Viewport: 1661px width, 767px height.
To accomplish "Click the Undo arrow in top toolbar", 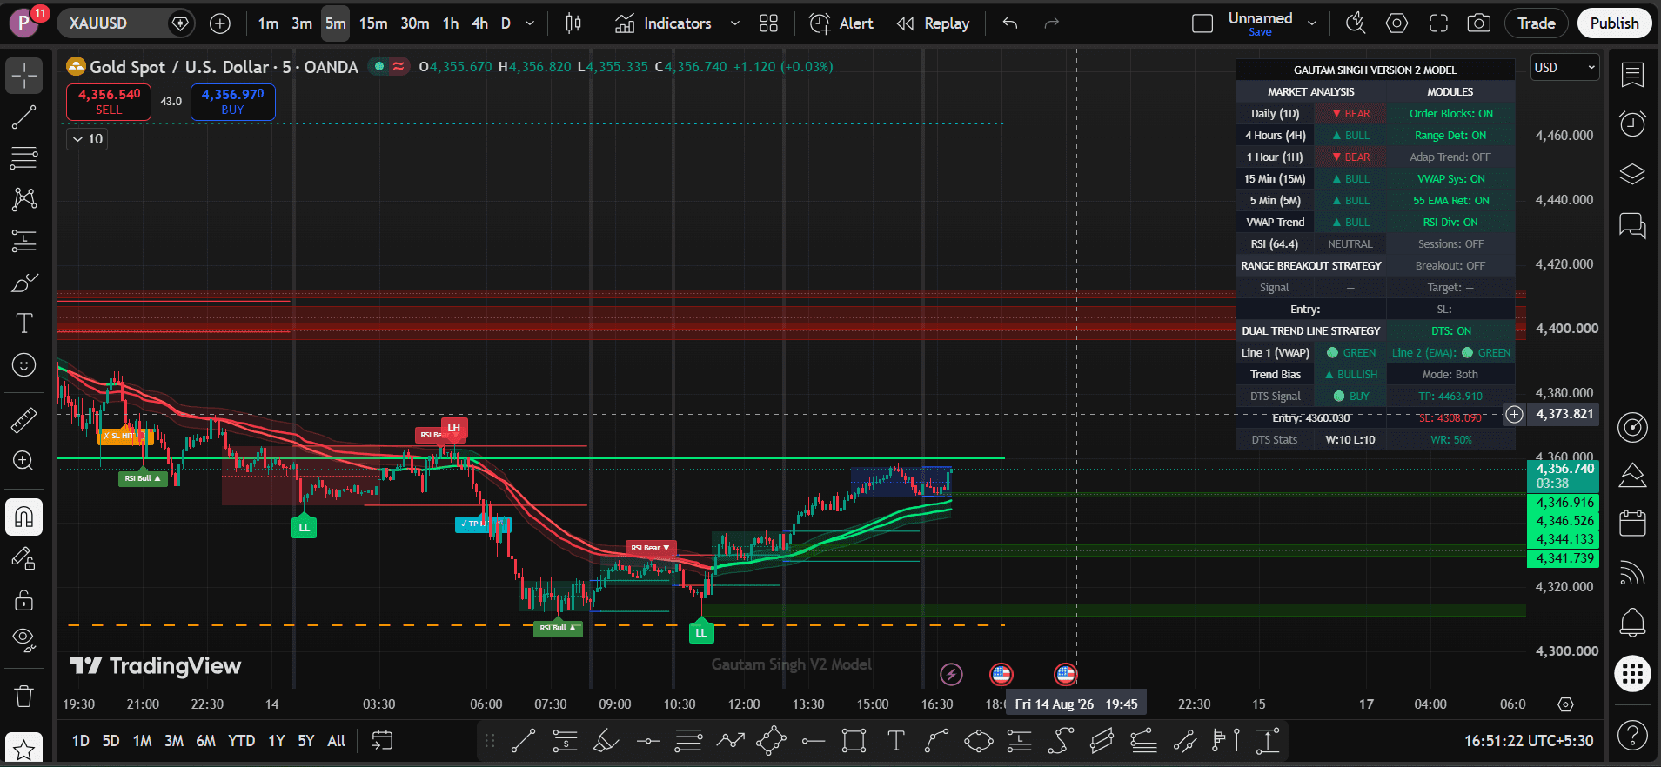I will click(1010, 23).
